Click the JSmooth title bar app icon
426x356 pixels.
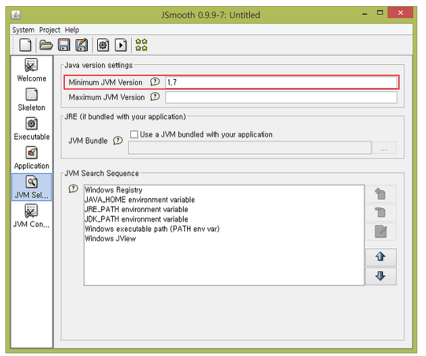16,15
